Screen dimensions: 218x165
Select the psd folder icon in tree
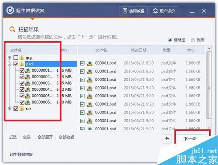tap(21, 64)
